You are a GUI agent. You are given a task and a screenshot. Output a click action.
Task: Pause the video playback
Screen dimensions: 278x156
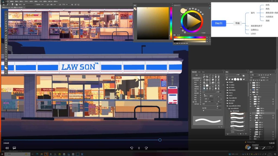(139, 148)
